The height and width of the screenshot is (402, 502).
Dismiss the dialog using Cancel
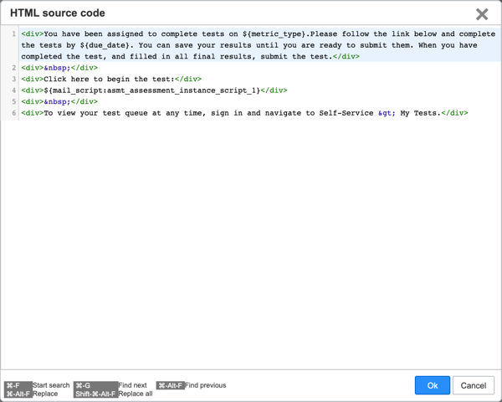474,385
